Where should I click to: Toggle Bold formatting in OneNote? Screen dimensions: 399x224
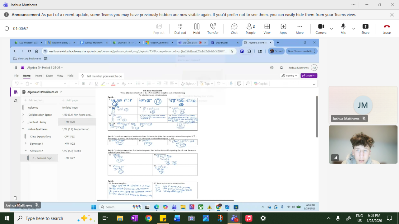(83, 83)
